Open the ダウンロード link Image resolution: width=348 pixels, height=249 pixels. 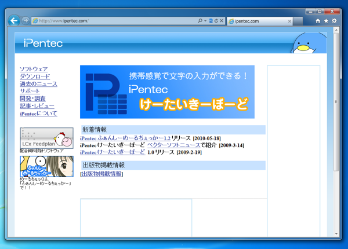[35, 76]
